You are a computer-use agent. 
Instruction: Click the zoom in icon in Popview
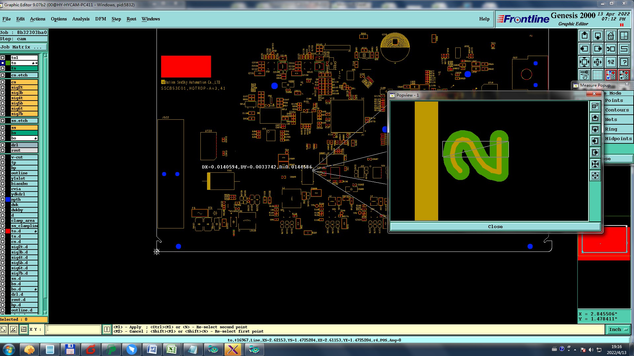tap(595, 164)
